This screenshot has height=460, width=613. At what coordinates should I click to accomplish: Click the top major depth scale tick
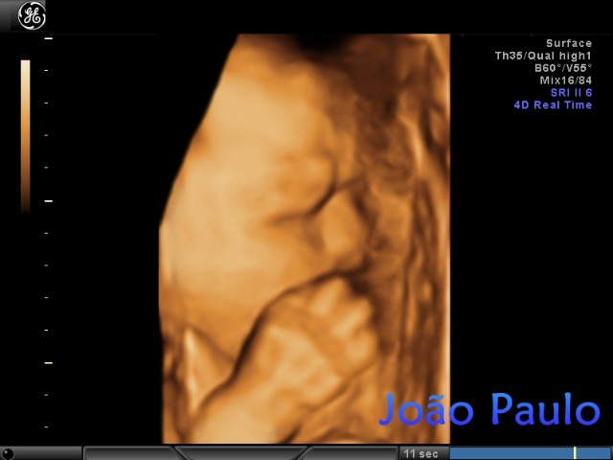click(x=49, y=38)
